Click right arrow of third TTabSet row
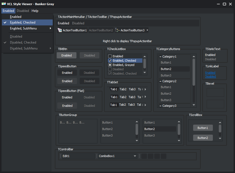The image size is (235, 173). (x=145, y=105)
